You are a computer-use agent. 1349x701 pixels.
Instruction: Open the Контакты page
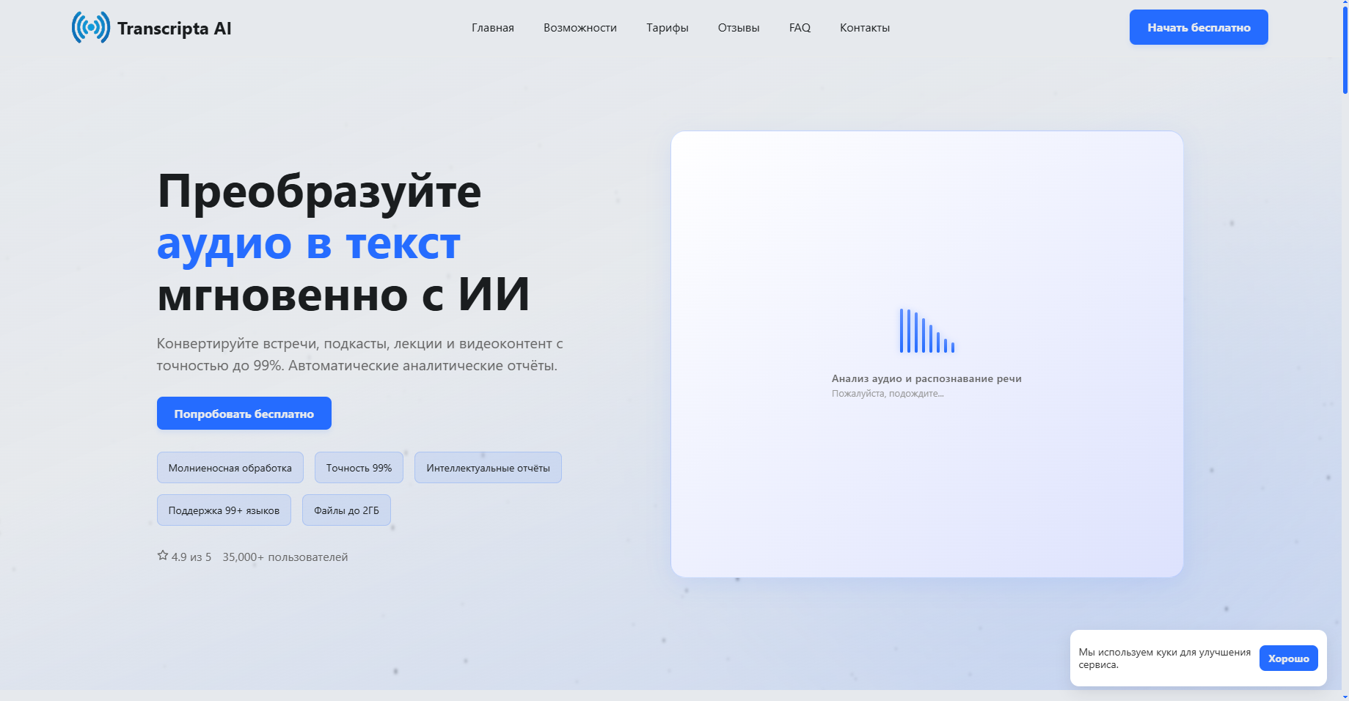coord(864,27)
